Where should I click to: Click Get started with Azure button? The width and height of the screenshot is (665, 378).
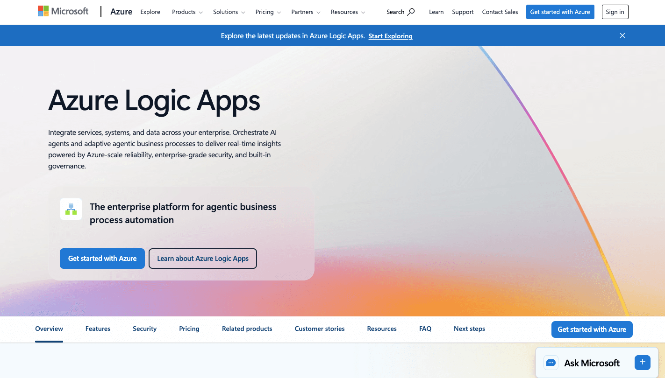coord(102,258)
